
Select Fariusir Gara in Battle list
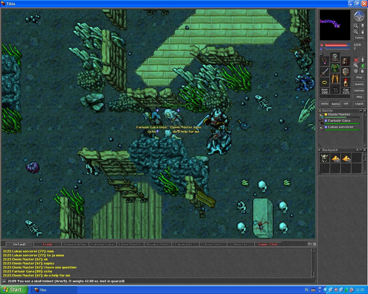point(339,122)
